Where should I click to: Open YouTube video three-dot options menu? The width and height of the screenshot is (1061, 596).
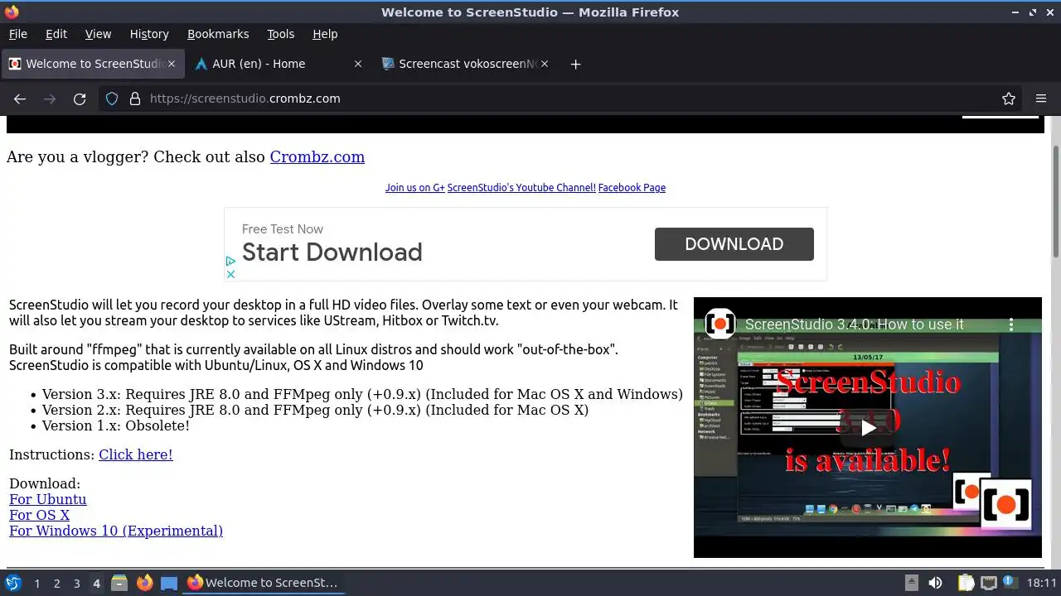pos(1010,324)
